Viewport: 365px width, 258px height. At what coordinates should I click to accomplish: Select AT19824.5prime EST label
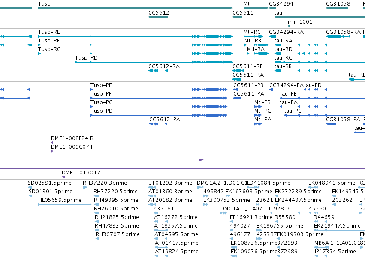coord(177,252)
